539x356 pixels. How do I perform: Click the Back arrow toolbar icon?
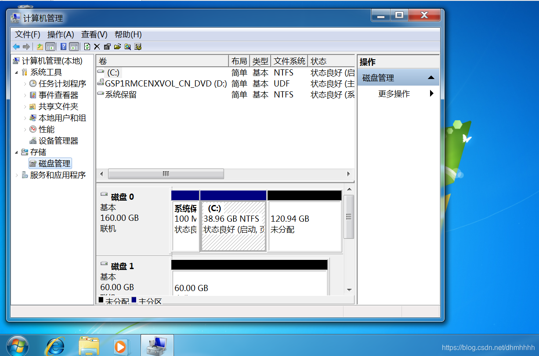point(16,47)
